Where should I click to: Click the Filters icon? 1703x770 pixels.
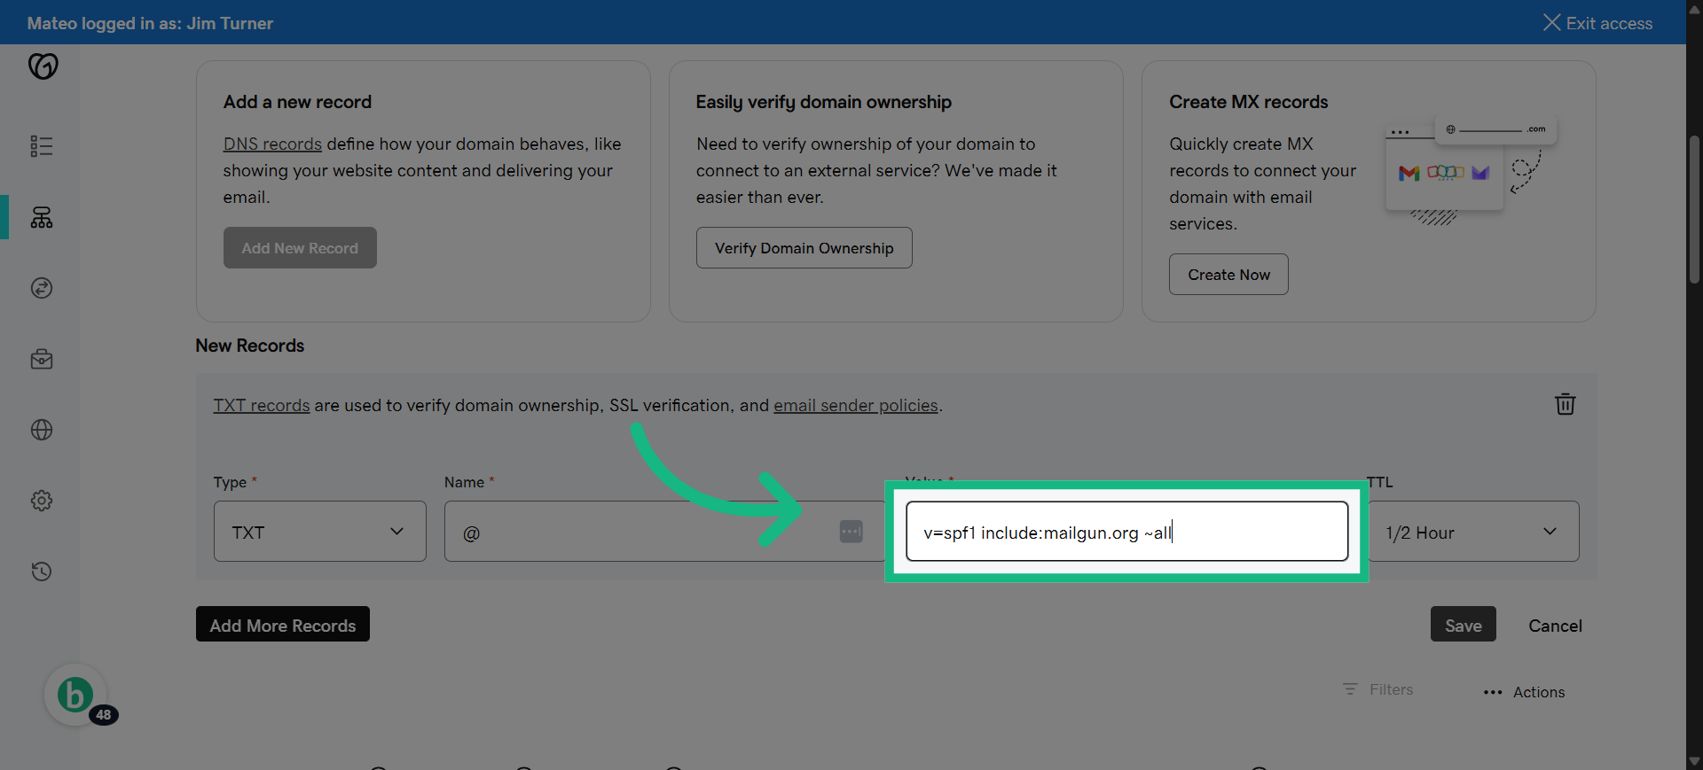pyautogui.click(x=1350, y=688)
